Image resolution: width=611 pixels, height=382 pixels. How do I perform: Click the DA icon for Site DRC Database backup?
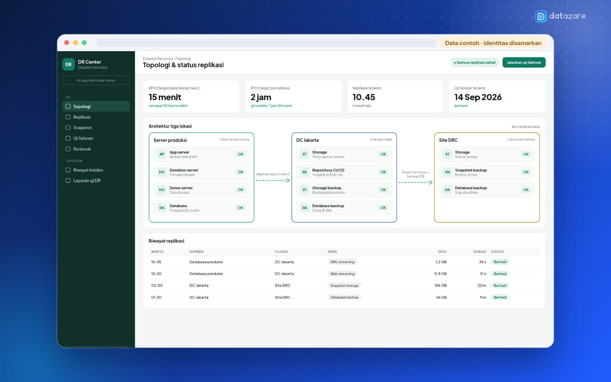(447, 190)
